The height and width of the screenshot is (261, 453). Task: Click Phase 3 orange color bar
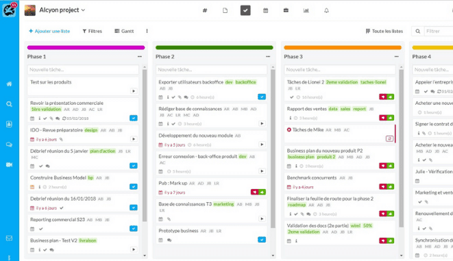coord(343,48)
